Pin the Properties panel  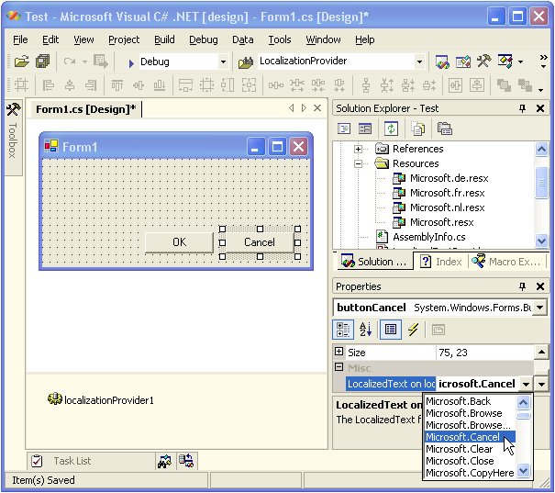coord(523,286)
